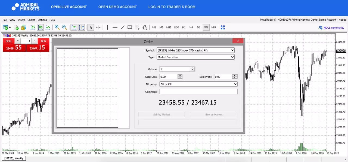This screenshot has height=162, width=348.
Task: Toggle chart shift icon
Action: click(82, 27)
